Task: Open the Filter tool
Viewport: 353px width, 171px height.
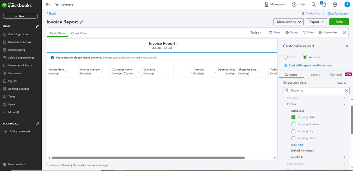Action: tap(308, 33)
